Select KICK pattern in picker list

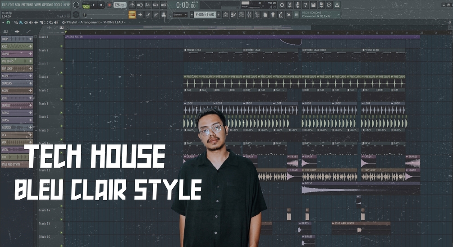[x=17, y=46]
